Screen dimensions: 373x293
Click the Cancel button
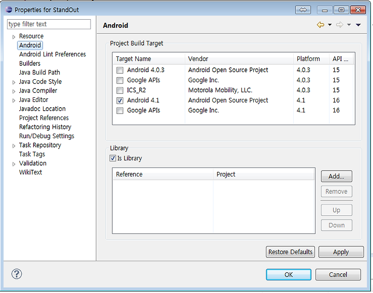pos(338,275)
